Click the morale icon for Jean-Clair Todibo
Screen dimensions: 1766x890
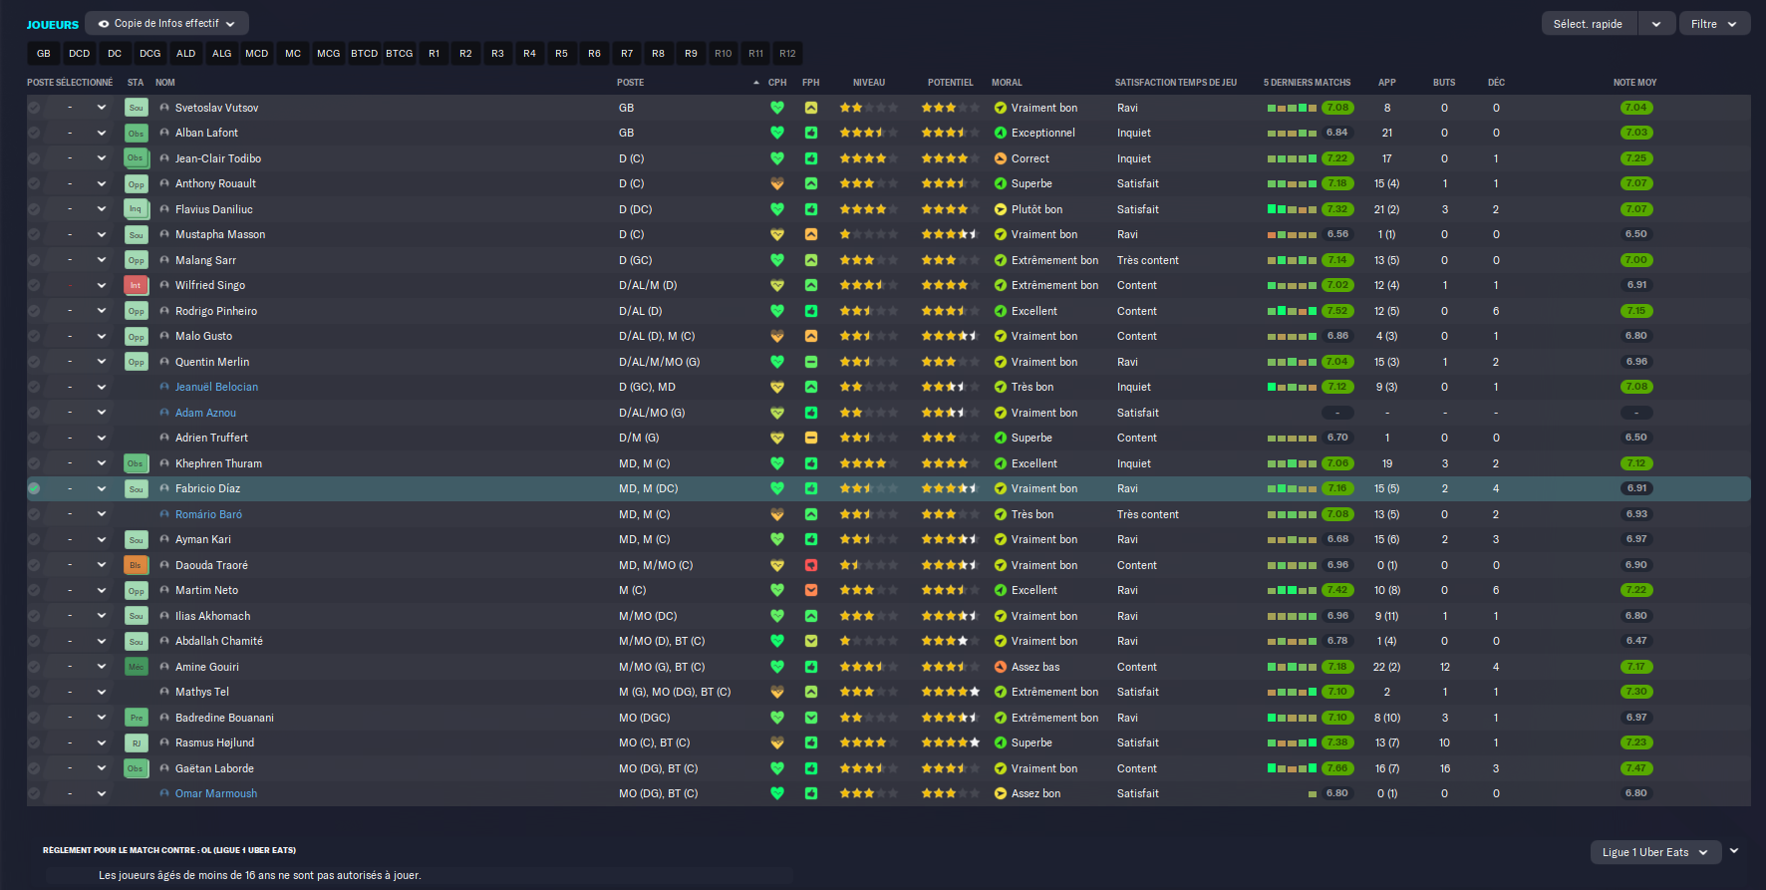(x=1001, y=158)
